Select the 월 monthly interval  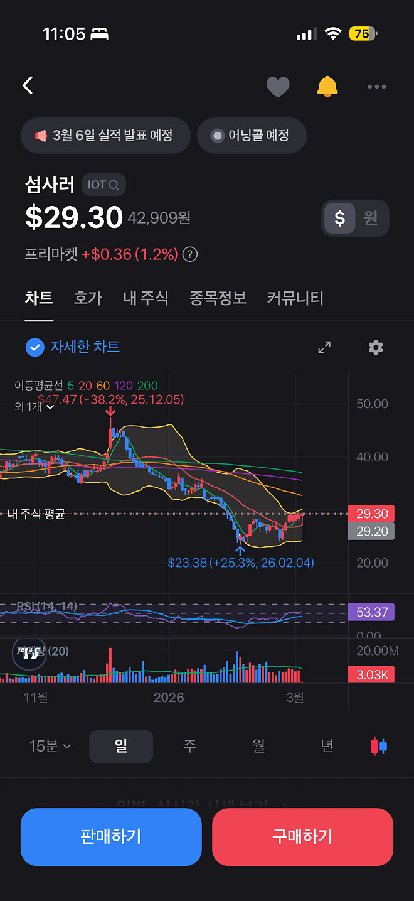point(258,746)
